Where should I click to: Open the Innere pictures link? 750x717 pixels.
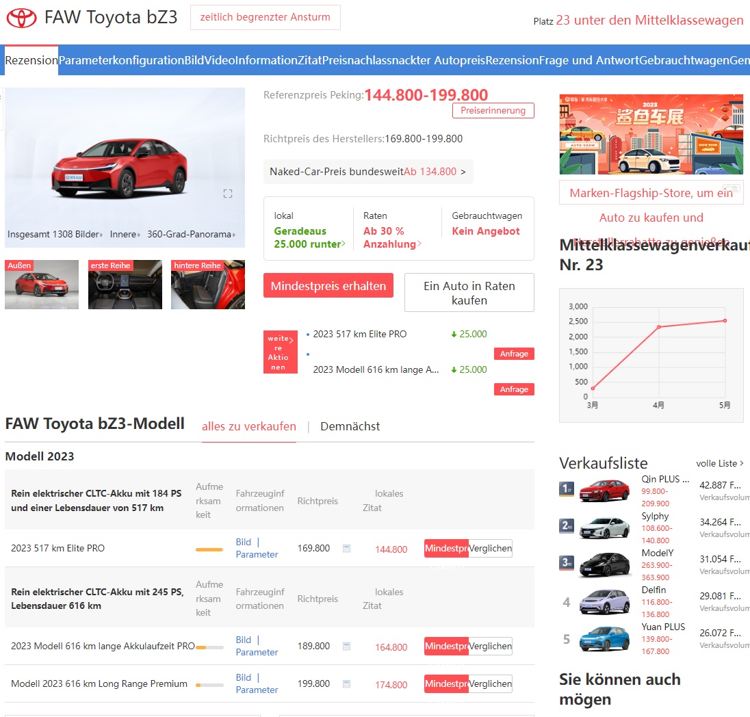tap(125, 235)
